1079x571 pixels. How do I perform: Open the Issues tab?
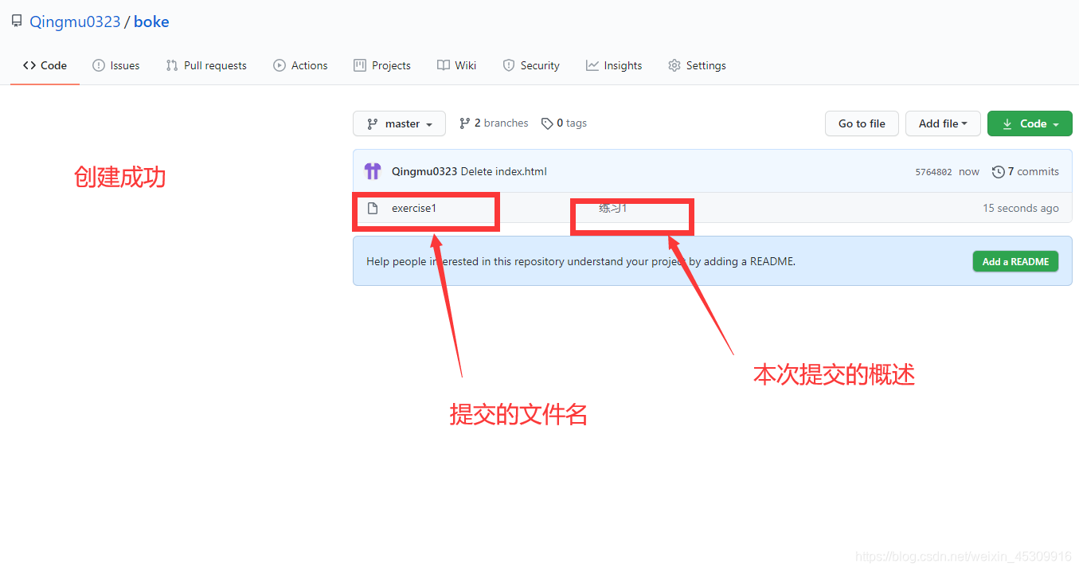pyautogui.click(x=115, y=65)
